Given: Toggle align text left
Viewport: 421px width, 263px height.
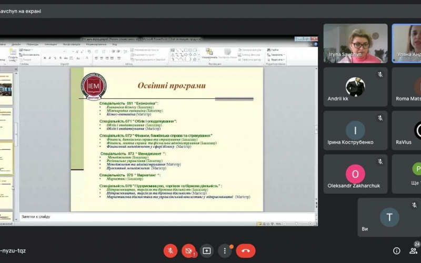Looking at the screenshot, I should point(96,58).
